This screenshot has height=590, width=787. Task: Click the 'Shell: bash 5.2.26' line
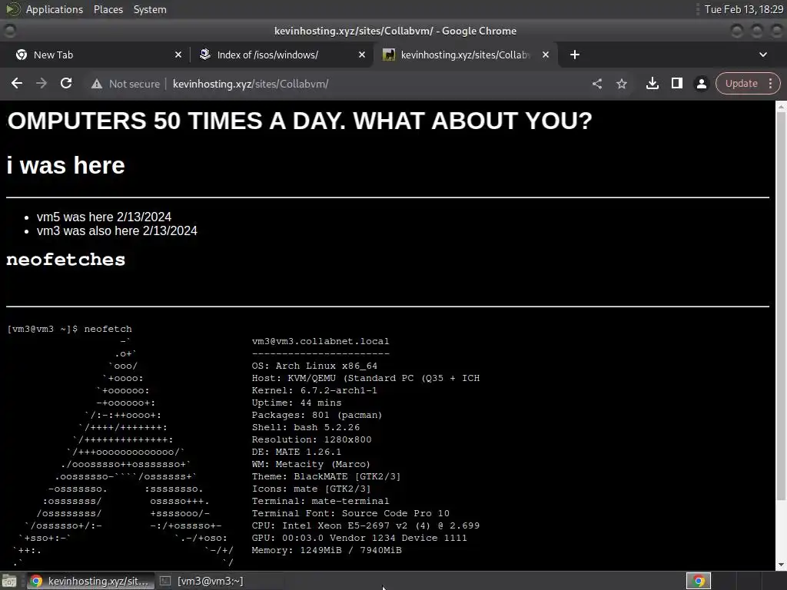tap(305, 427)
